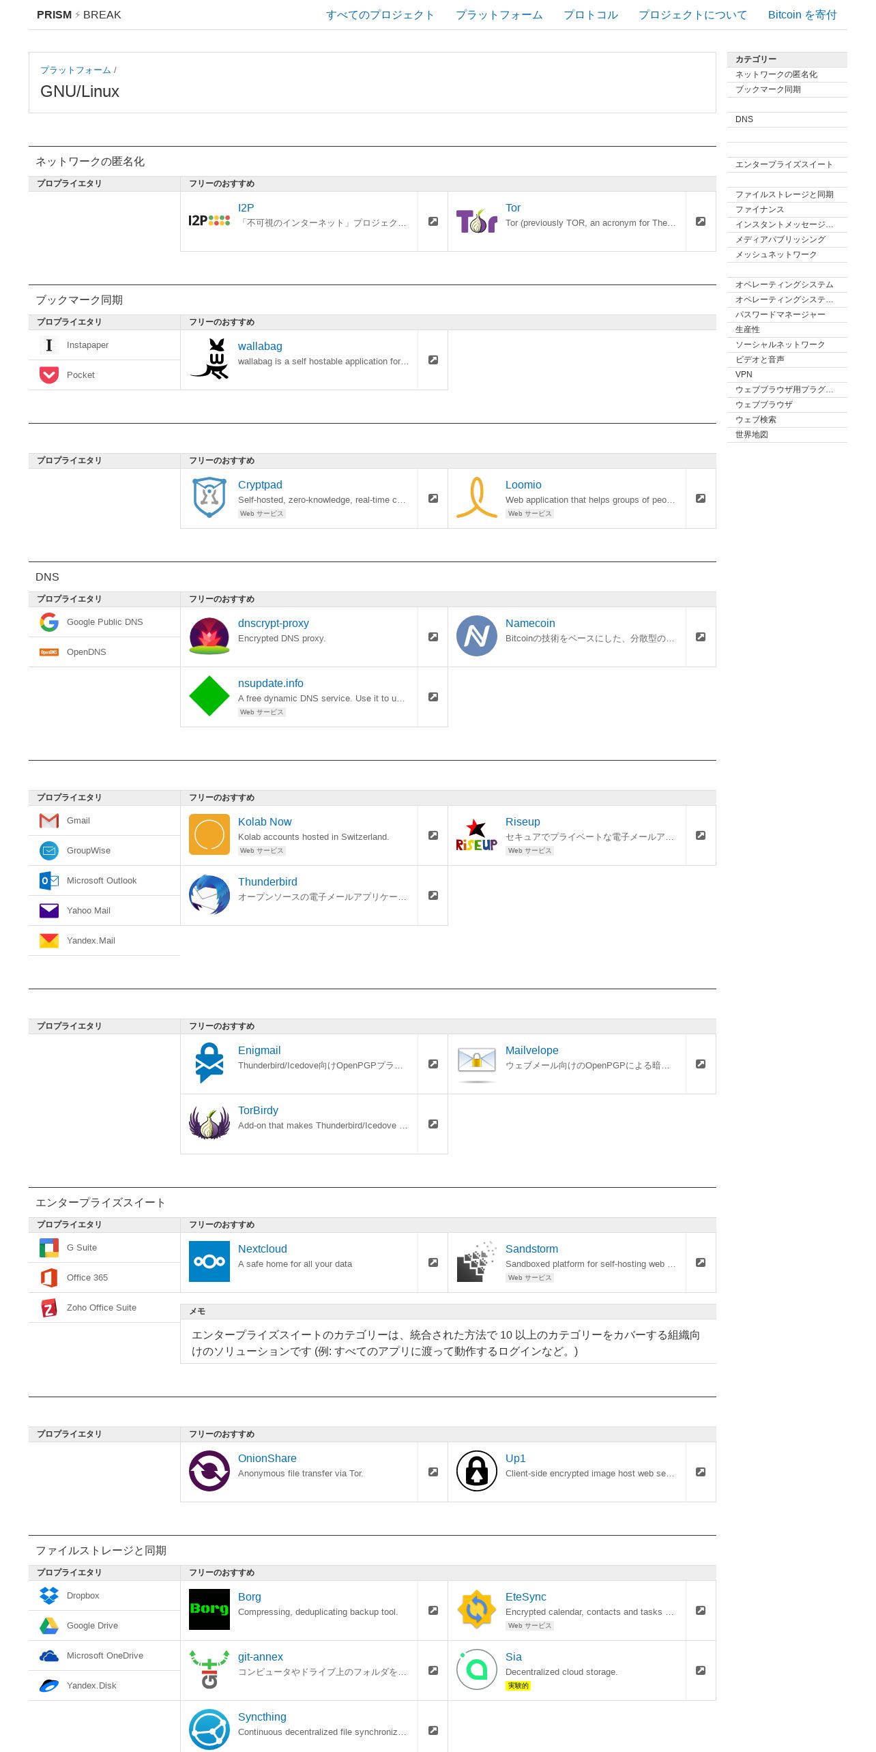The width and height of the screenshot is (876, 1752).
Task: Click the Tor onion logo
Action: pos(477,221)
